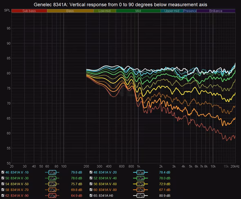The height and width of the screenshot is (199, 241).
Task: Click the 64.9 dB readout value
Action: coord(76,196)
